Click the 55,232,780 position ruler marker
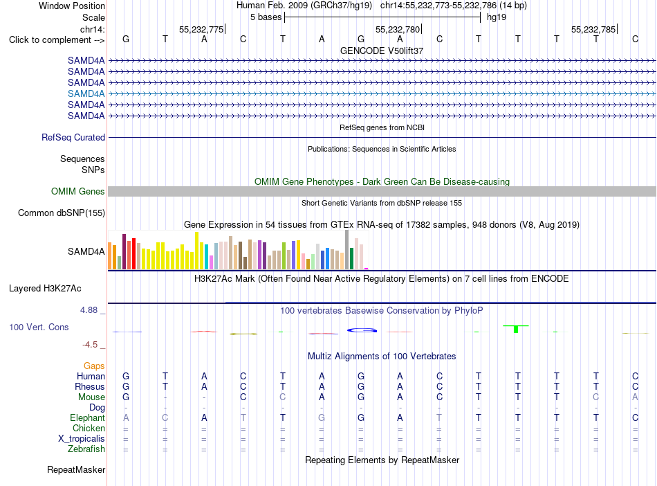Viewport: 657px width, 486px height. point(398,29)
